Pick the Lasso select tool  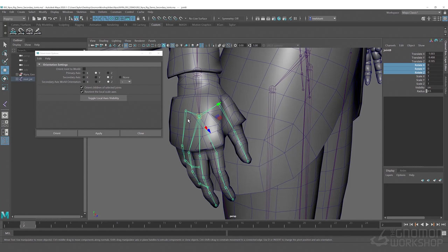coord(5,53)
